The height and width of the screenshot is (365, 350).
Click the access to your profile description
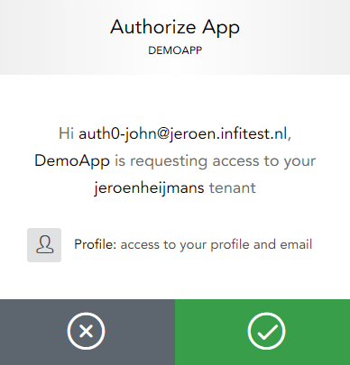point(216,245)
